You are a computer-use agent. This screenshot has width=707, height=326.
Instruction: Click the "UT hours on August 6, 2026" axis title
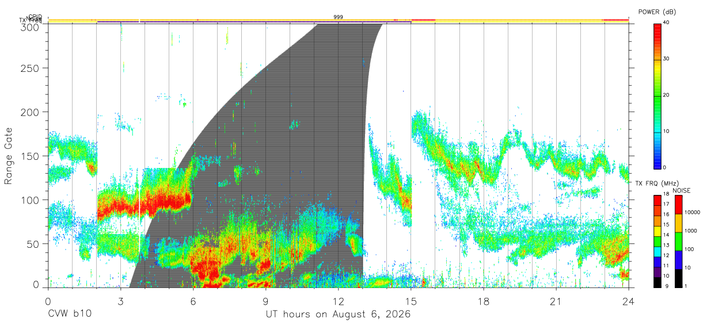click(x=338, y=315)
